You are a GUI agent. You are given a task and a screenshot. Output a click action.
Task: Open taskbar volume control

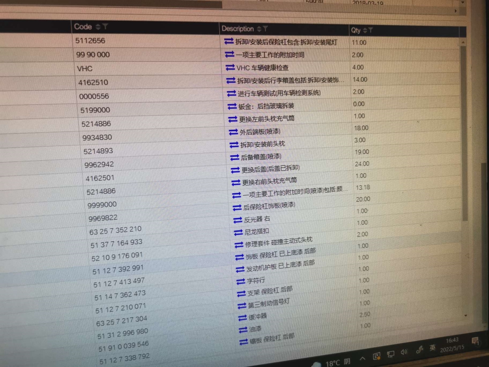[404, 352]
